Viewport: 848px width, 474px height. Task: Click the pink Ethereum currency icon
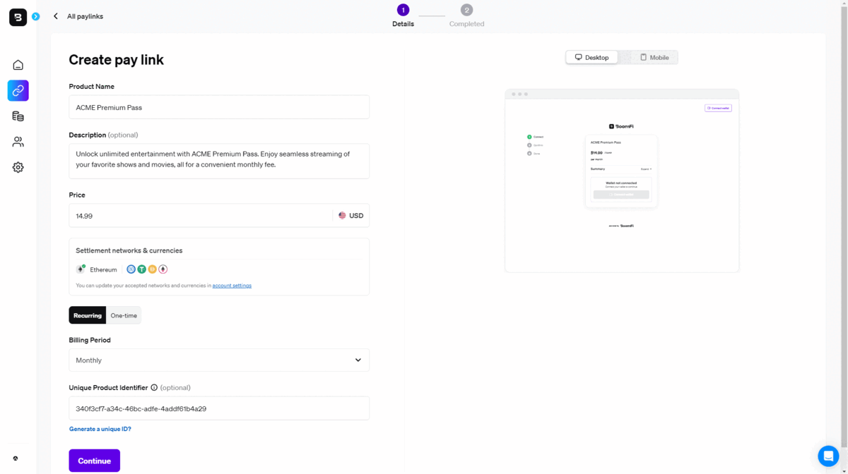tap(163, 269)
